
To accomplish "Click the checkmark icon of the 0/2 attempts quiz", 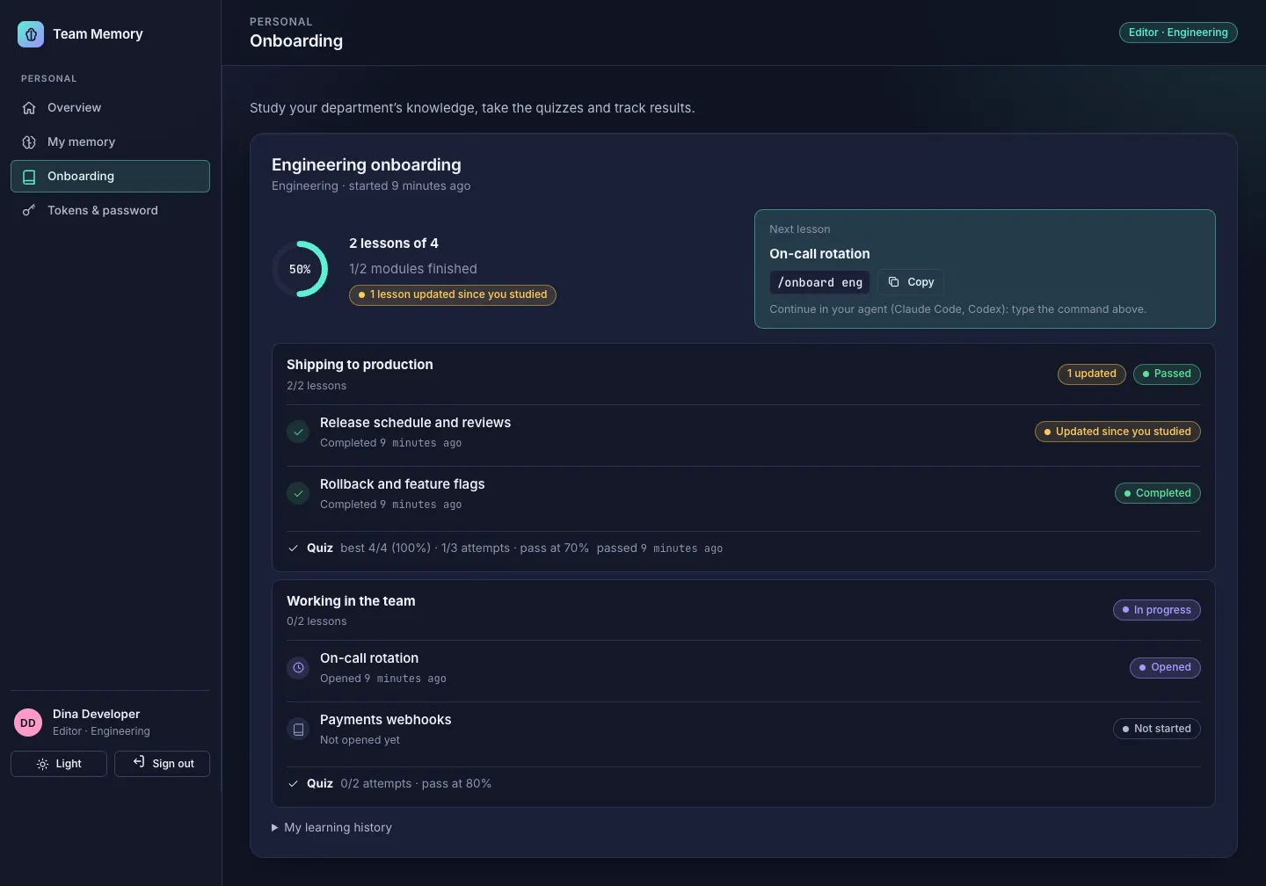I will pos(293,784).
